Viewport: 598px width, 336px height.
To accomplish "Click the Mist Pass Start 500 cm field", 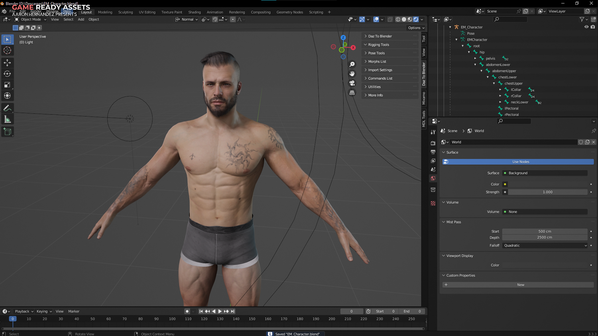I will pyautogui.click(x=545, y=231).
